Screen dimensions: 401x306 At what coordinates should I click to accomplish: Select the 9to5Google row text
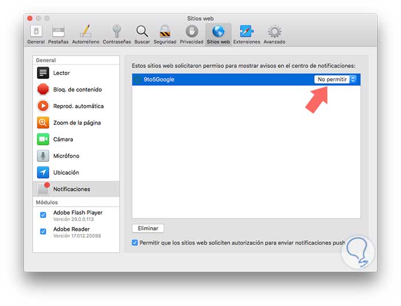coord(159,80)
